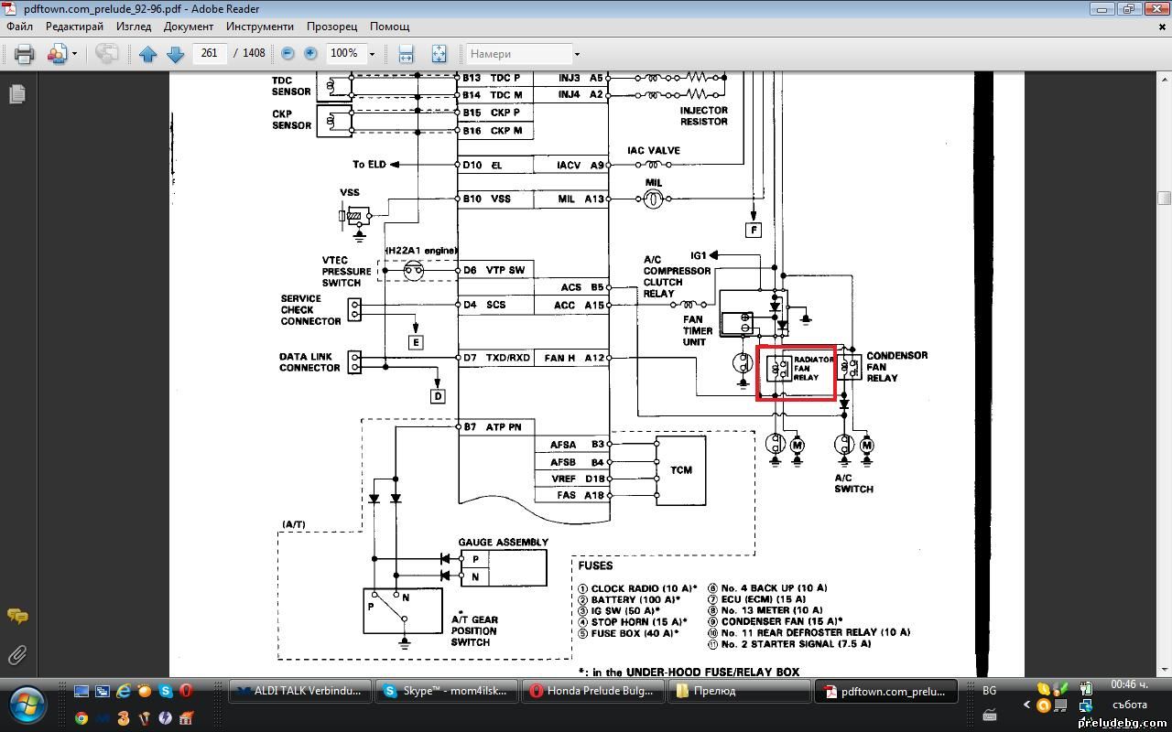The width and height of the screenshot is (1172, 732).
Task: Expand the zoom percentage dropdown
Action: tap(372, 54)
